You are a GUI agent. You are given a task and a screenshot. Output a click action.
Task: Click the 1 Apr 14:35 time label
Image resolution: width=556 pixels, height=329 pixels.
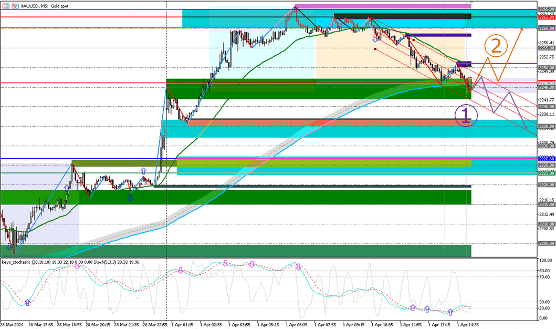(x=467, y=325)
